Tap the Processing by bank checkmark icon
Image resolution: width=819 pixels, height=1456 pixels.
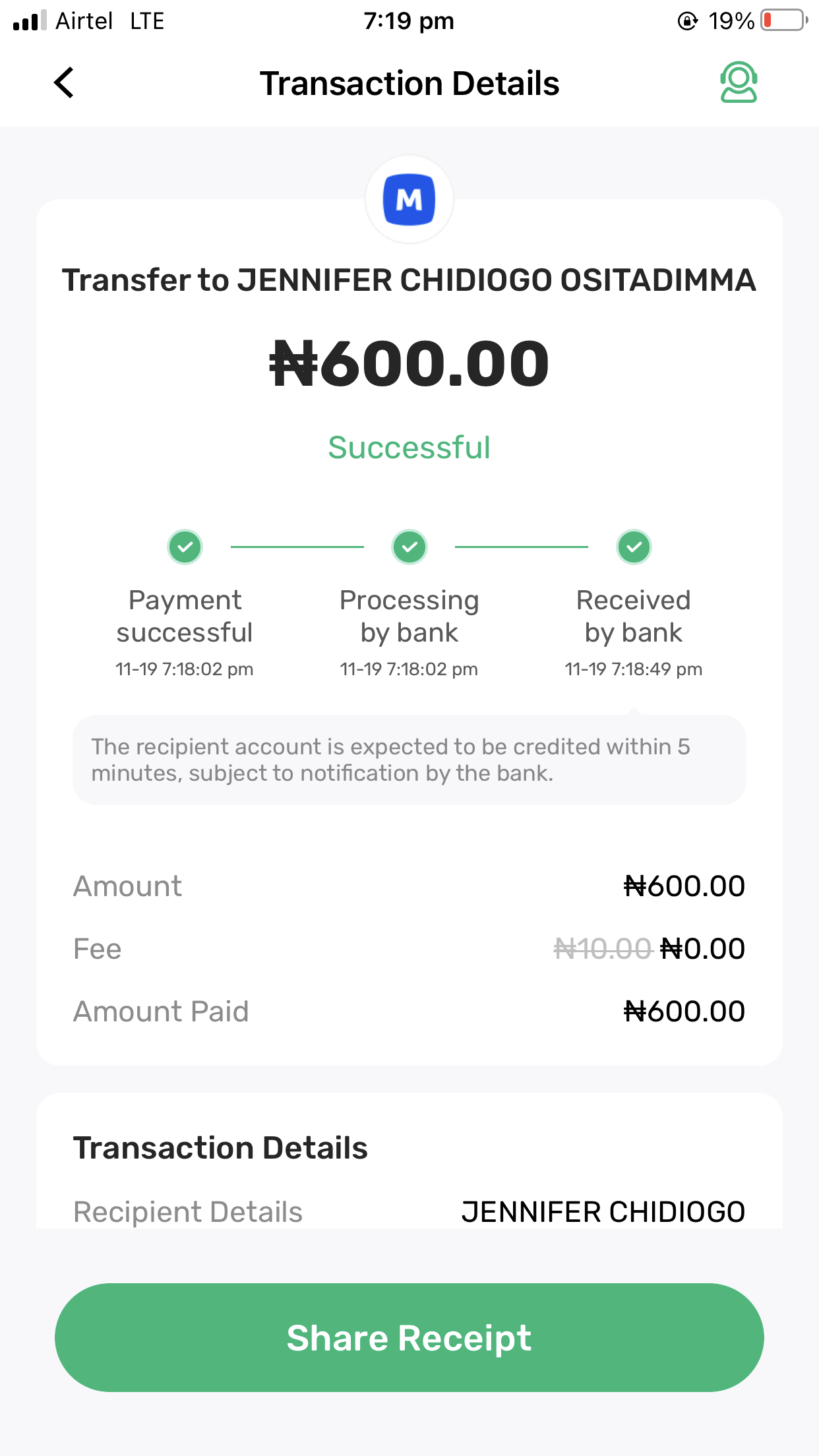coord(409,547)
